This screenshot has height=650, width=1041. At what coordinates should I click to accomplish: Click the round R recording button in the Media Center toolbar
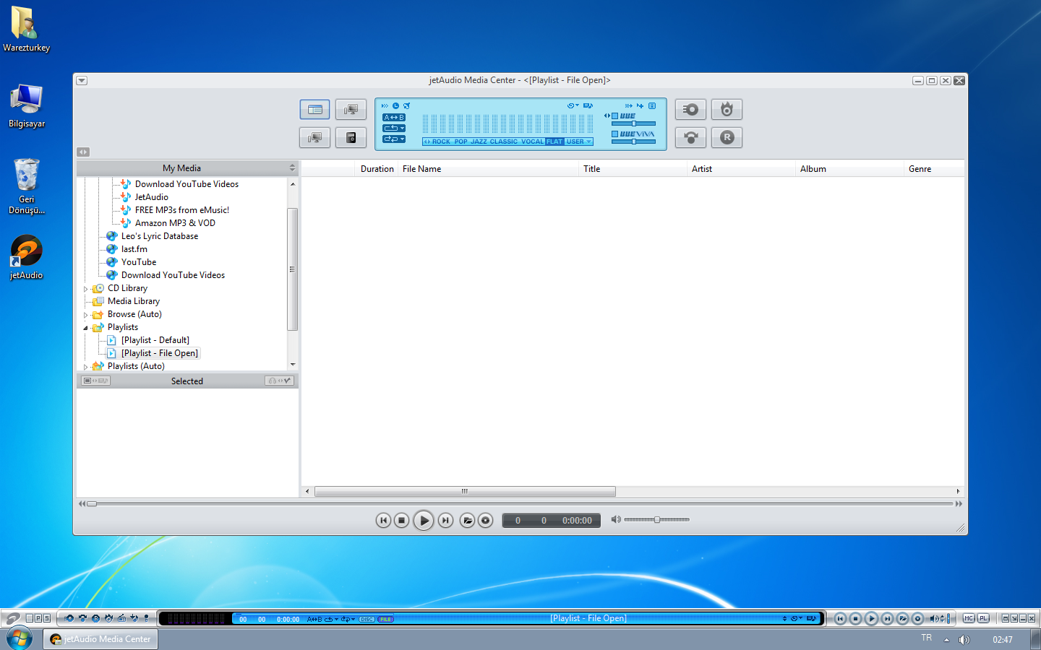click(727, 137)
